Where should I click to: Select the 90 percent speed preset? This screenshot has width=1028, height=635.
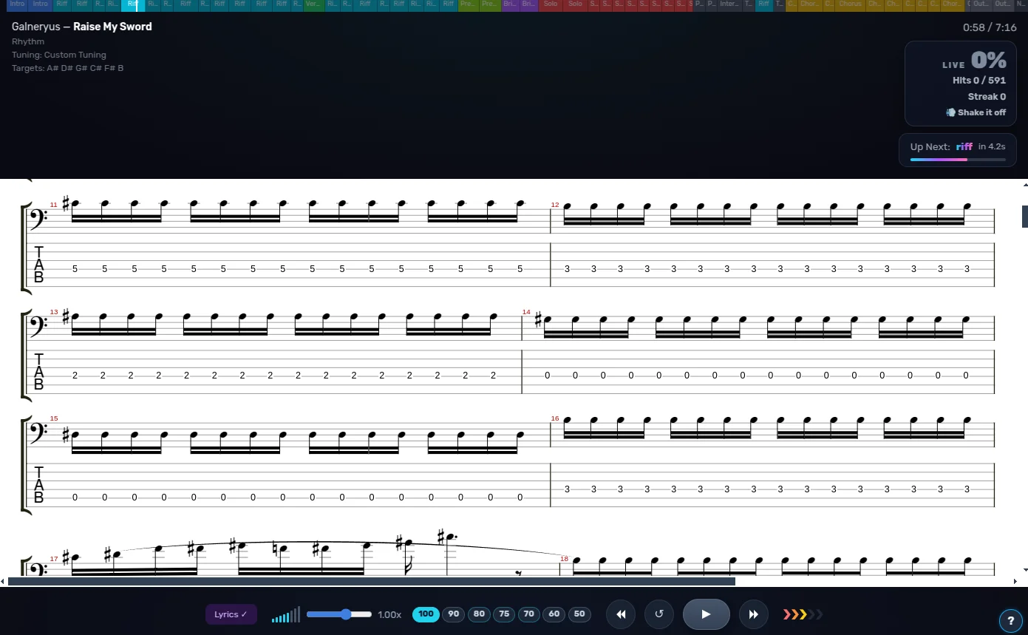[453, 614]
